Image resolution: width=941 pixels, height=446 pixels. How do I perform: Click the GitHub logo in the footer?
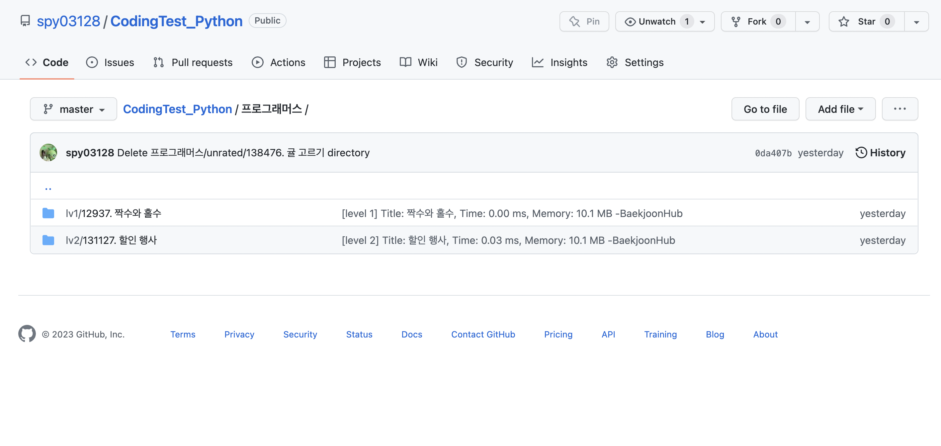27,334
